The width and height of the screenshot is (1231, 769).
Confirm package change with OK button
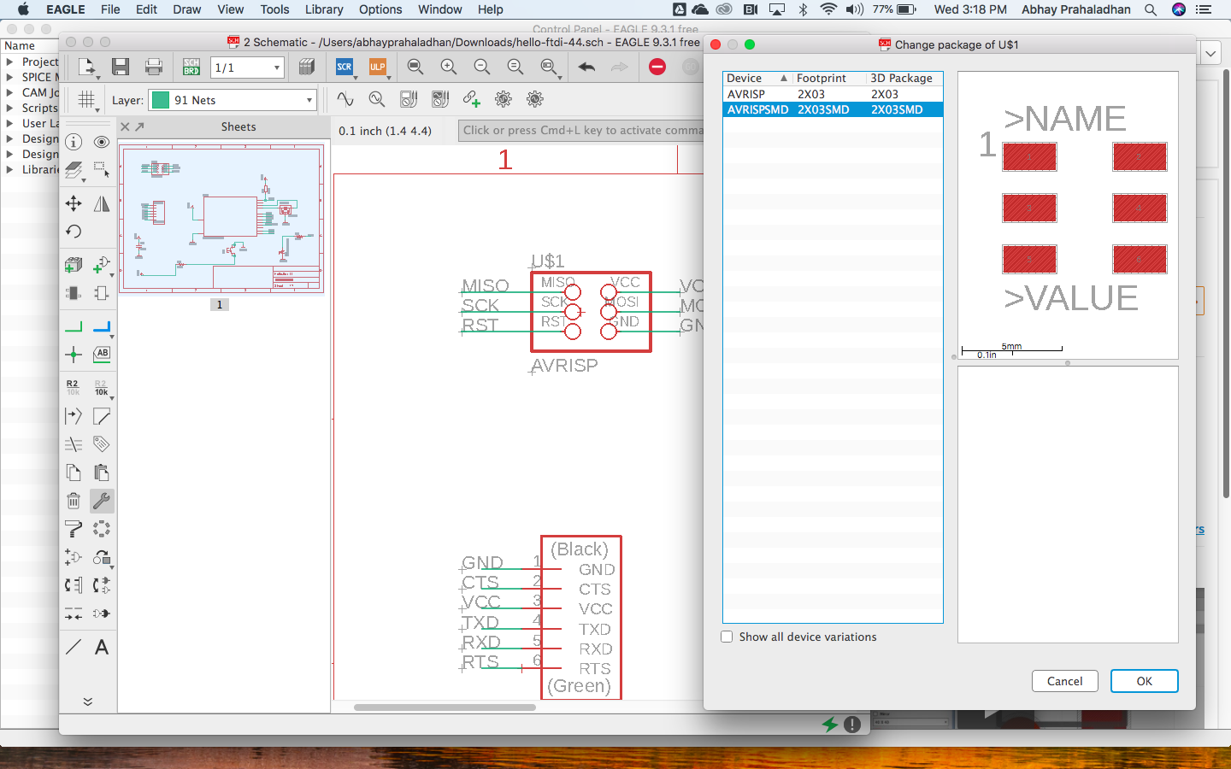click(x=1145, y=681)
